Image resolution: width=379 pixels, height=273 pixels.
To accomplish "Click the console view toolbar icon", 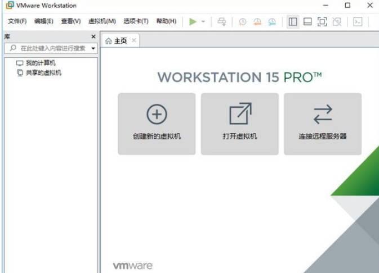I will (358, 22).
